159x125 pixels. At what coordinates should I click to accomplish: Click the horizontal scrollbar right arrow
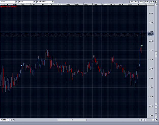[140, 120]
